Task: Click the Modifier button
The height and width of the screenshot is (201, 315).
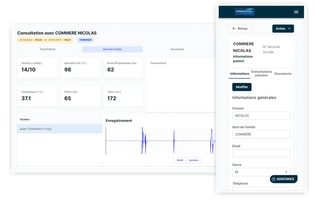Action: click(x=241, y=87)
